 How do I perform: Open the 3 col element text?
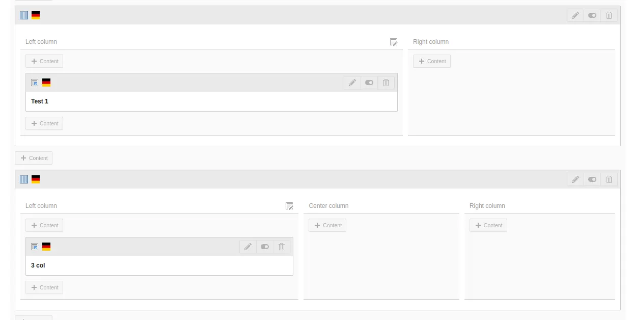(x=38, y=265)
